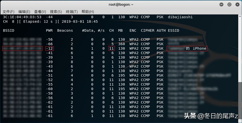Click the CH value 11 in the -12 row
This screenshot has height=123, width=242.
coord(111,48)
